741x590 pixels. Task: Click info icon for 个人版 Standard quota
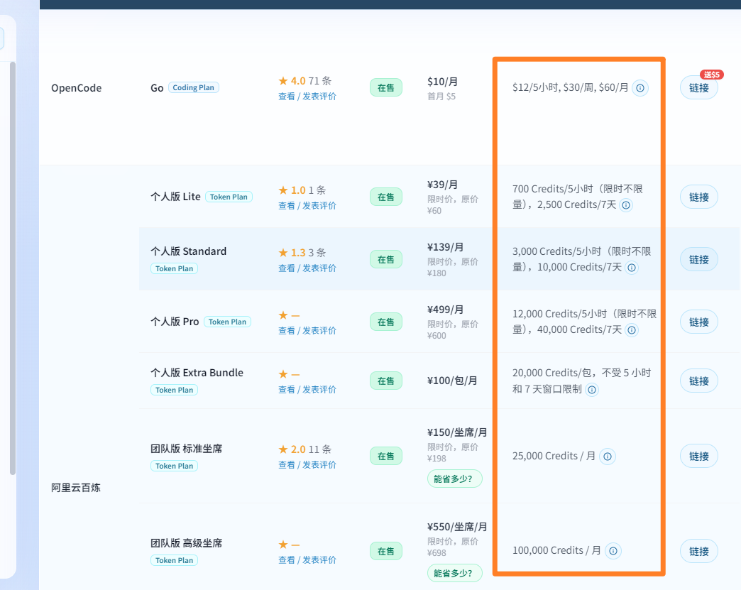coord(632,268)
